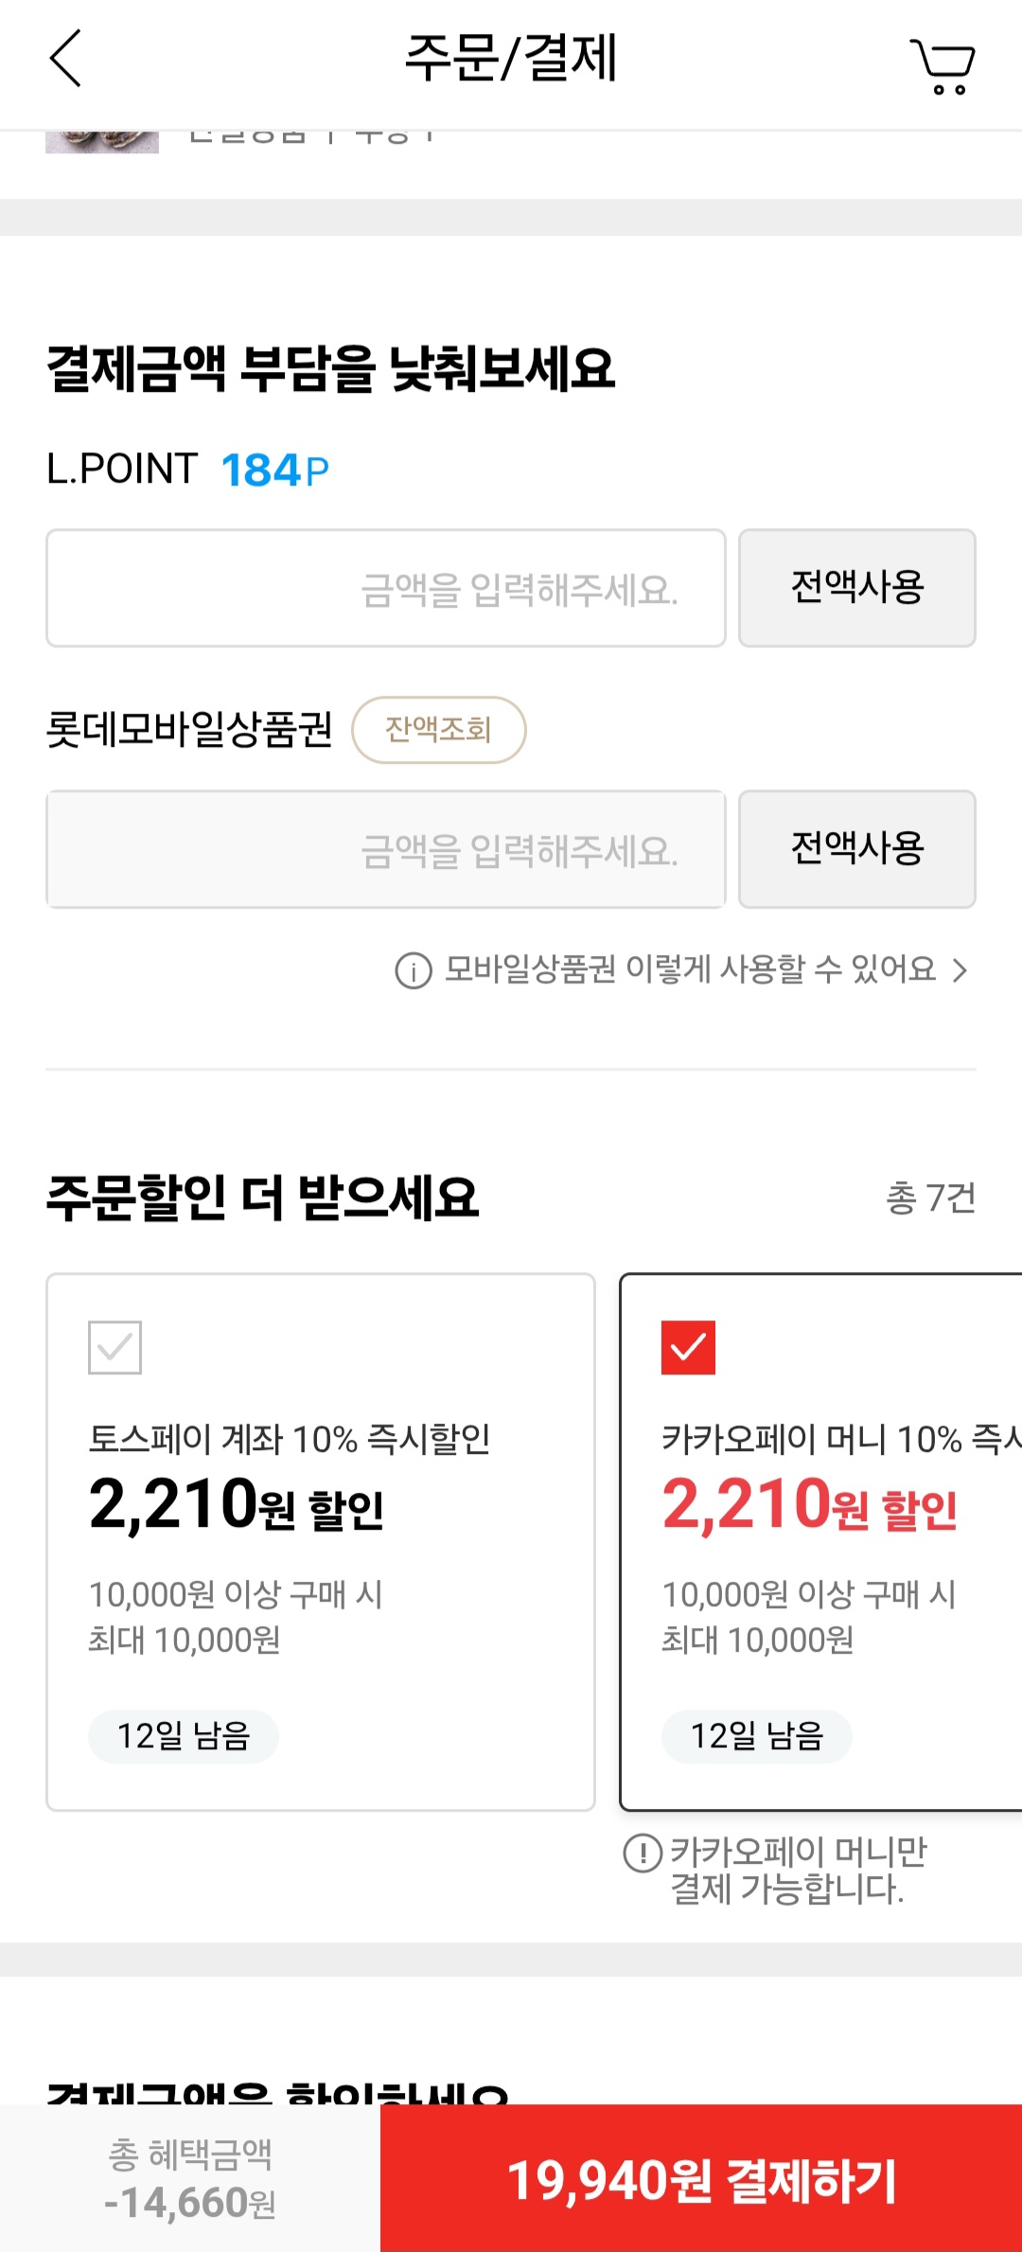This screenshot has width=1022, height=2252.
Task: Focus the L.POINT amount input field
Action: coord(386,589)
